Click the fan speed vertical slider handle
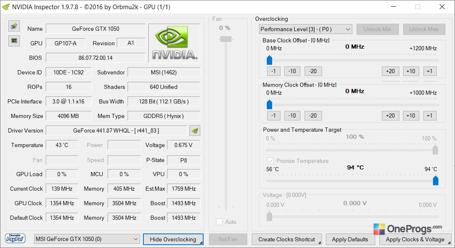Screen dimensions: 455x248 226,39
